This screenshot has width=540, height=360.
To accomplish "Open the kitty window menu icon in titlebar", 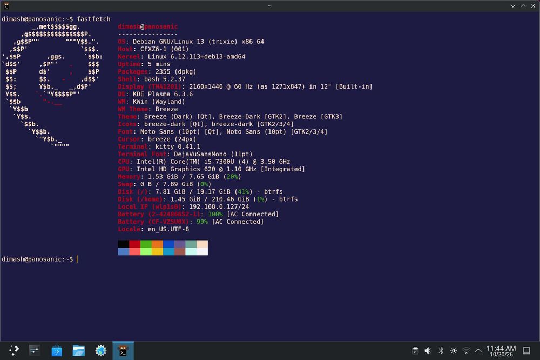I will tap(6, 6).
